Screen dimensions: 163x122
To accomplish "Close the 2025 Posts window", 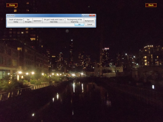I will pyautogui.click(x=92, y=15).
